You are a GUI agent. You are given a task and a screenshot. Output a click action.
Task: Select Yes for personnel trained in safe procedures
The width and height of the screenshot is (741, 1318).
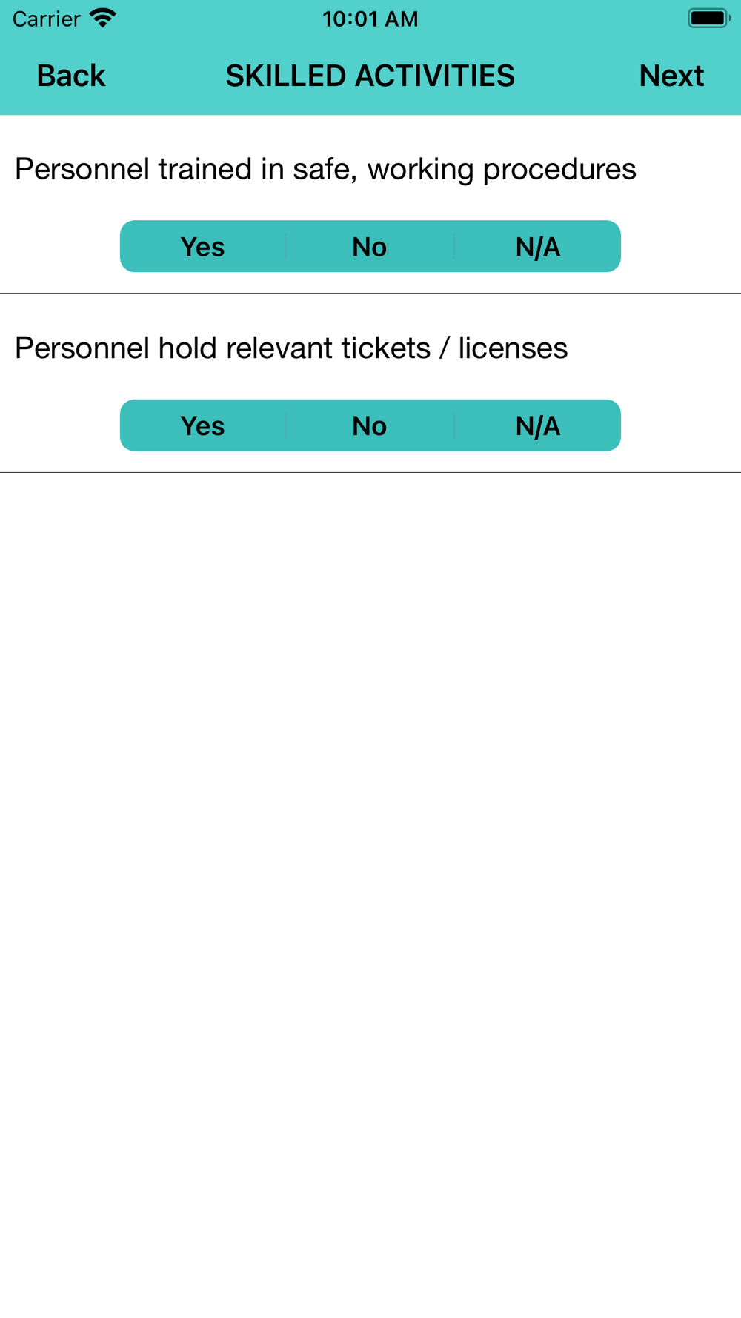202,246
